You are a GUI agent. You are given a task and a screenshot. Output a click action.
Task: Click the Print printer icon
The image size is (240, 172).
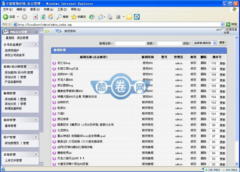tap(110, 17)
